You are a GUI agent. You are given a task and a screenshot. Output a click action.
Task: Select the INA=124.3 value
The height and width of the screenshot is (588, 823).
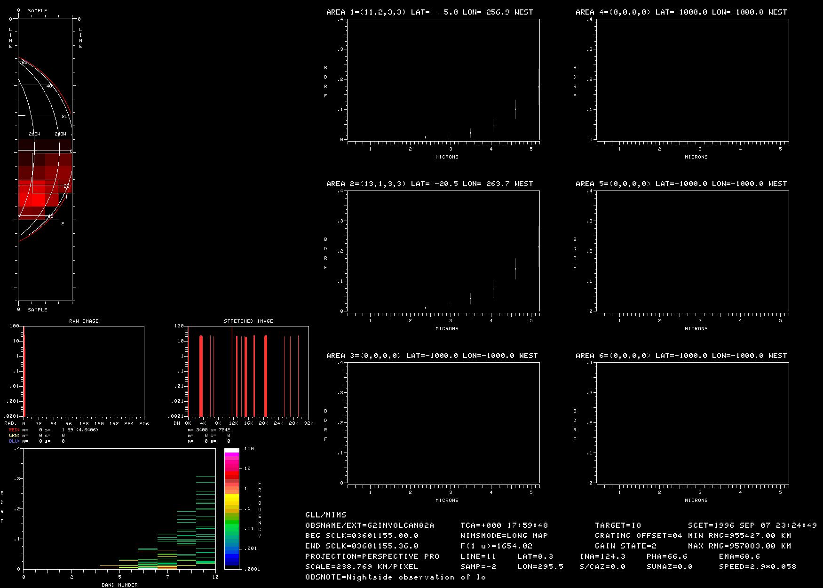click(603, 556)
